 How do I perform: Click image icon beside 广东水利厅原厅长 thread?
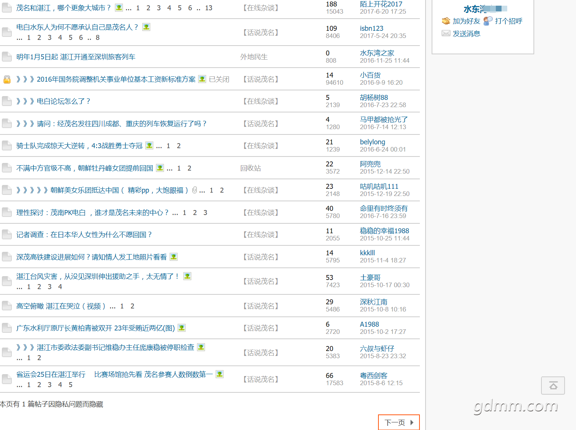[182, 328]
